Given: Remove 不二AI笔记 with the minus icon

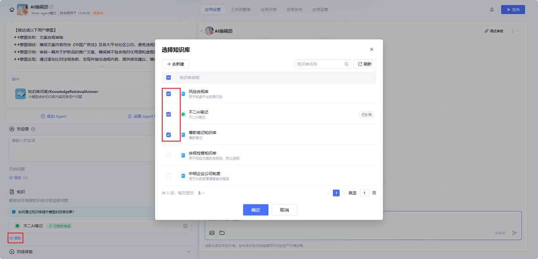Looking at the screenshot, I should pos(185,226).
